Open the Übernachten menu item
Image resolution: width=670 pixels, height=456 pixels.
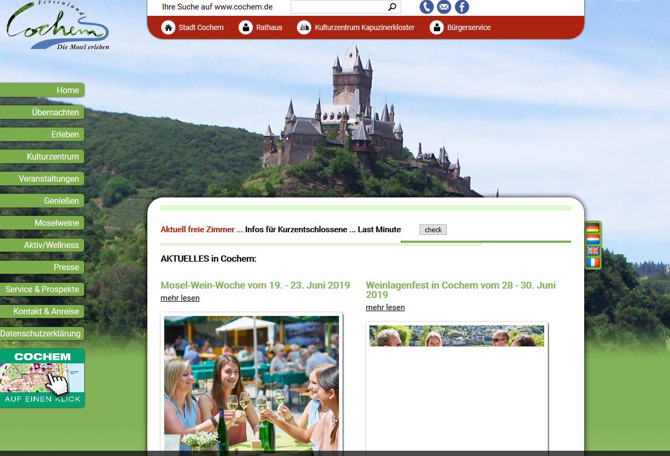coord(42,112)
